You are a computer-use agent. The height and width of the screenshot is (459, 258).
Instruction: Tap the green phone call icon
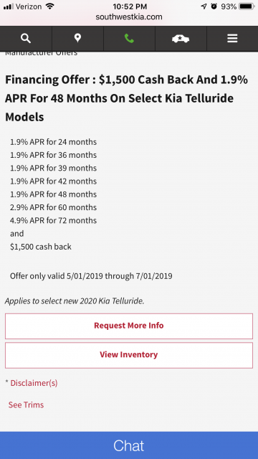click(x=129, y=38)
